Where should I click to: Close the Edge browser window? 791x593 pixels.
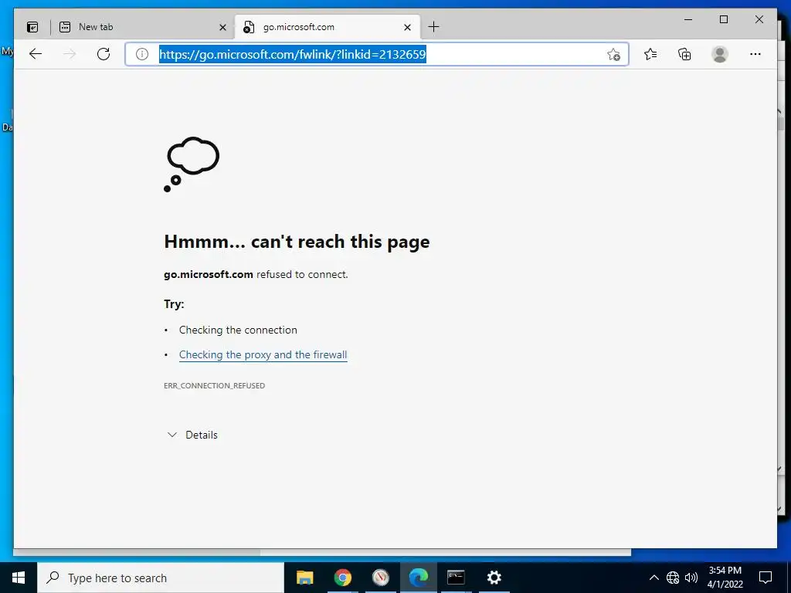coord(759,19)
